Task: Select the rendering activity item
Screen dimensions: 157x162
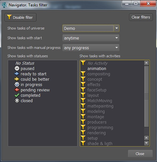Action: click(x=97, y=133)
